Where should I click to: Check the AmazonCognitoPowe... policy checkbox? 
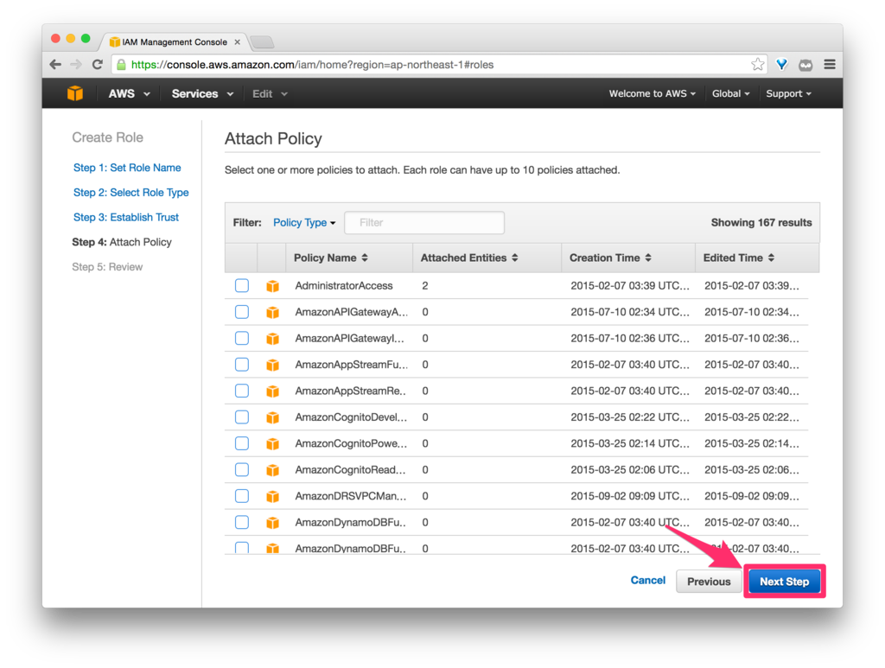coord(242,443)
